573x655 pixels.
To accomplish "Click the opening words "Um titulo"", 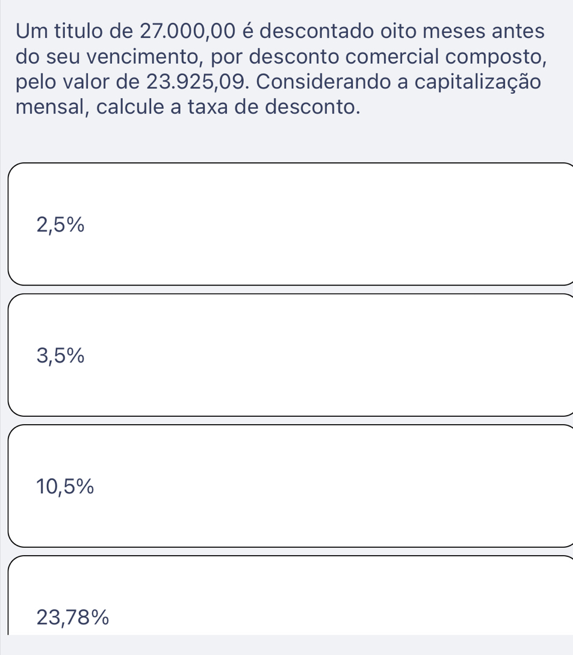I will 62,29.
